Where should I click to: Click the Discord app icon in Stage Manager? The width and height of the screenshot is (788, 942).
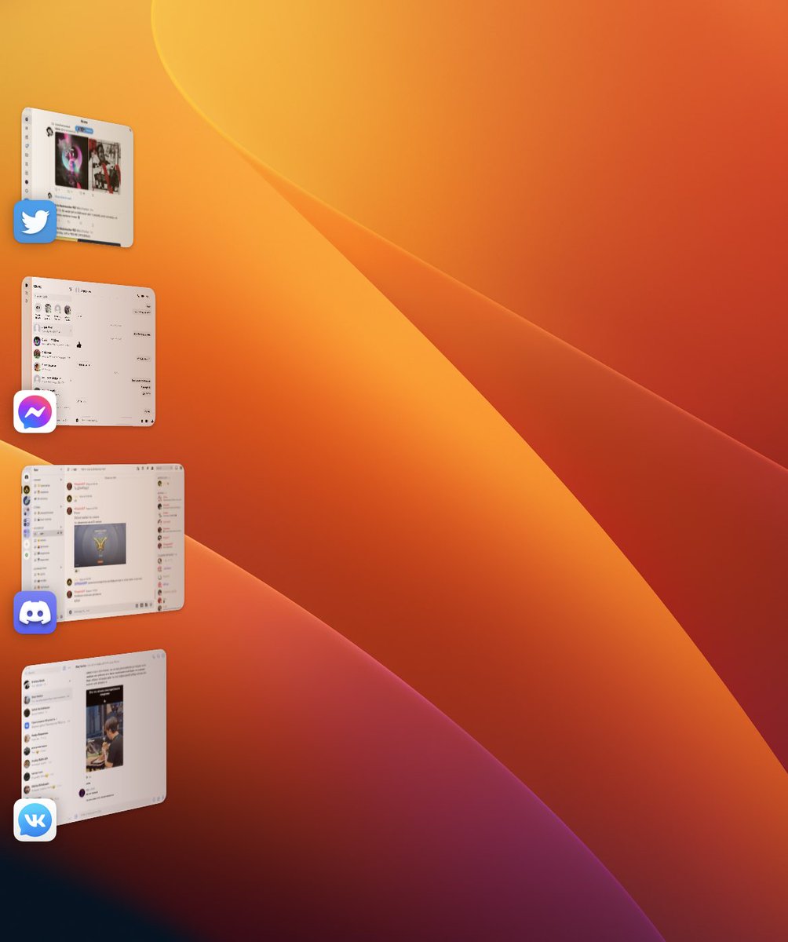[x=35, y=612]
